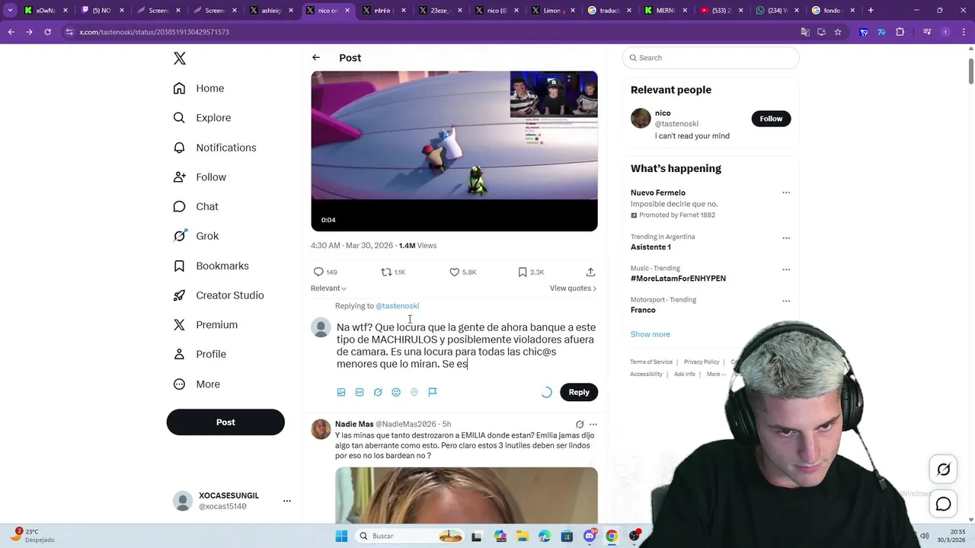Open floating messages chat button
Screen dimensions: 975x548
tap(944, 504)
